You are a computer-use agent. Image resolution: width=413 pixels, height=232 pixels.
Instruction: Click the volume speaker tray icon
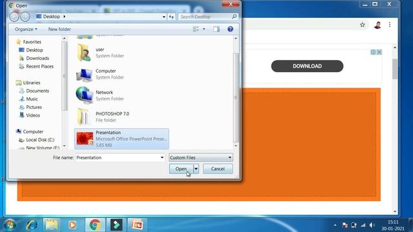point(372,225)
